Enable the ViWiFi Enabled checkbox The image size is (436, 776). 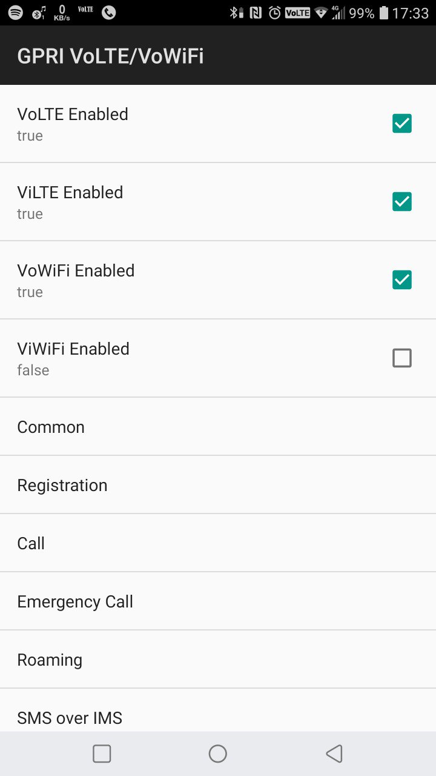coord(402,358)
